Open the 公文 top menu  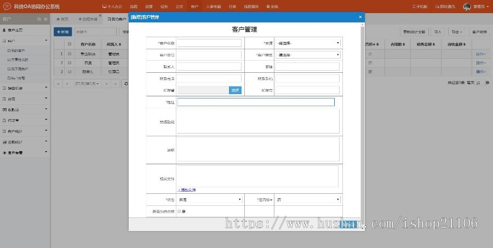(179, 6)
